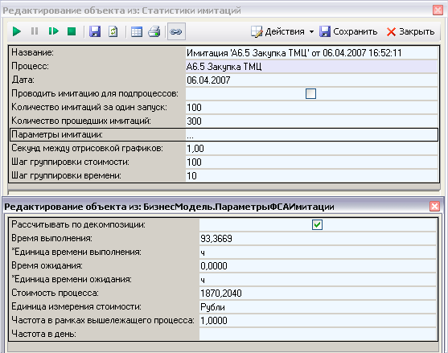The image size is (448, 353).
Task: Click the printer icon
Action: pos(154,31)
